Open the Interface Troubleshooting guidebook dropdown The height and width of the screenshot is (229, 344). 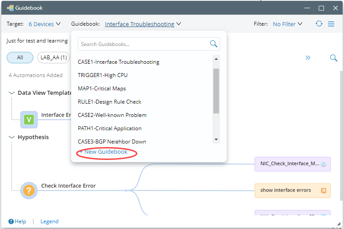click(143, 24)
